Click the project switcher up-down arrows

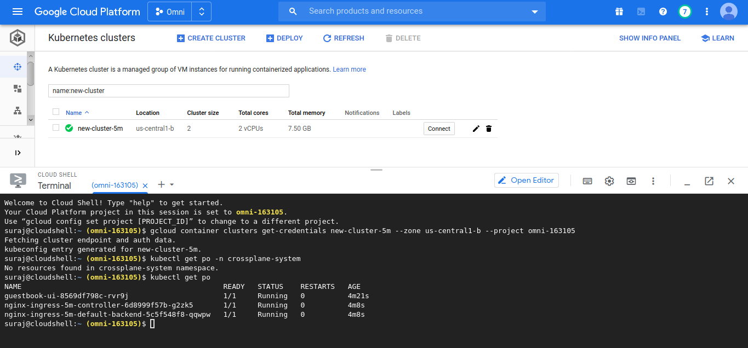pyautogui.click(x=202, y=11)
